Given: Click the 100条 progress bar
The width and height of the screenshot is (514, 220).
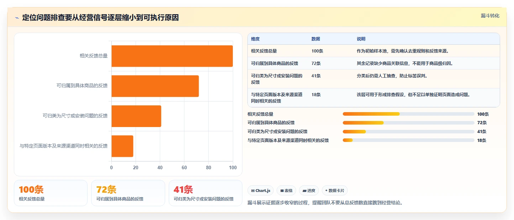Looking at the screenshot, I should click(408, 114).
